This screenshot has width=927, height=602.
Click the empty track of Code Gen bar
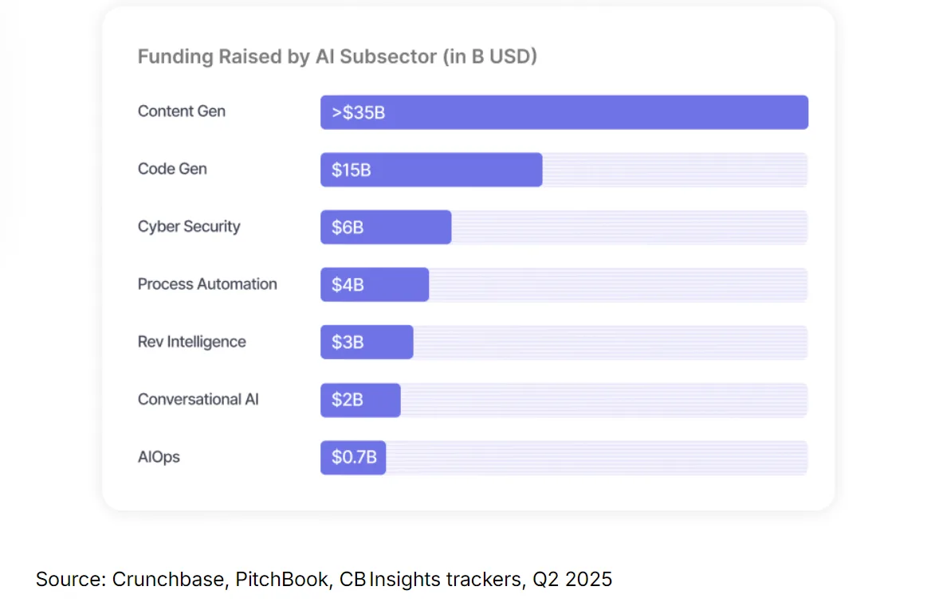pos(675,170)
